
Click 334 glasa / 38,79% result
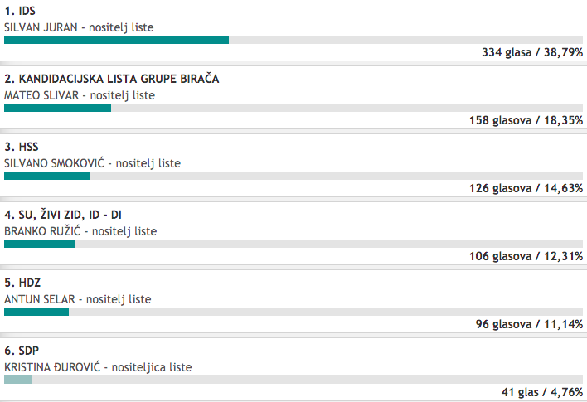tap(532, 52)
